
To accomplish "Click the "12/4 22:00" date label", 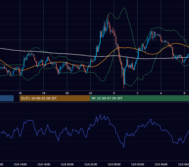I will point(91,164).
